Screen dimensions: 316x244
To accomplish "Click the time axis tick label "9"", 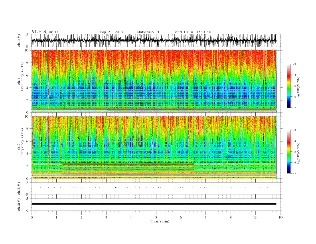I will tap(255, 217).
